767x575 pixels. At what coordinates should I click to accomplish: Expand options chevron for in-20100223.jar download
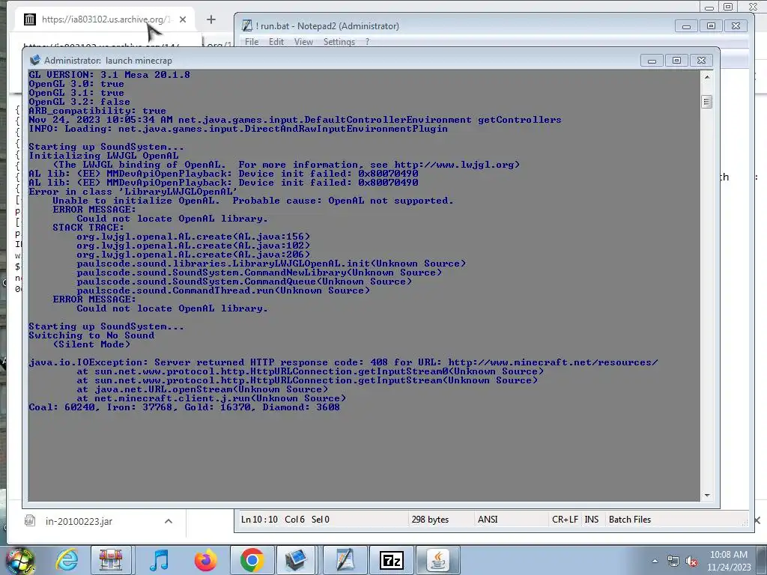pyautogui.click(x=169, y=521)
